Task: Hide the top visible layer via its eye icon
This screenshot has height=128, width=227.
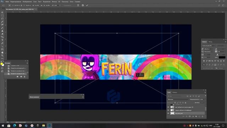Action: pos(168,107)
